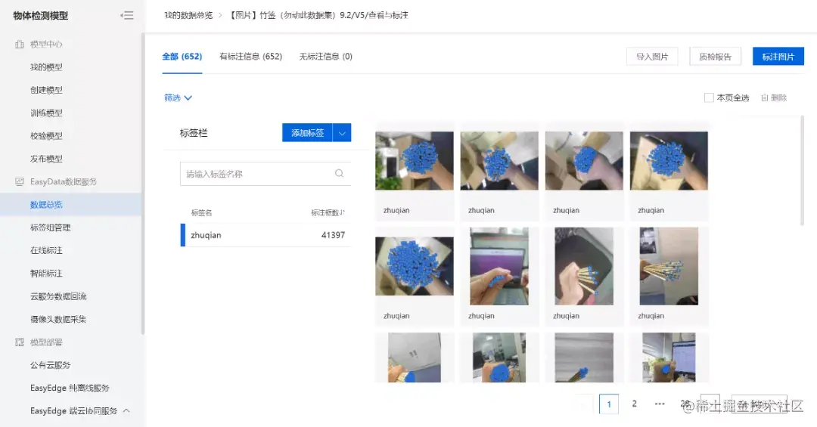Open fourth thumbnail in first row
The height and width of the screenshot is (427, 817).
(669, 161)
